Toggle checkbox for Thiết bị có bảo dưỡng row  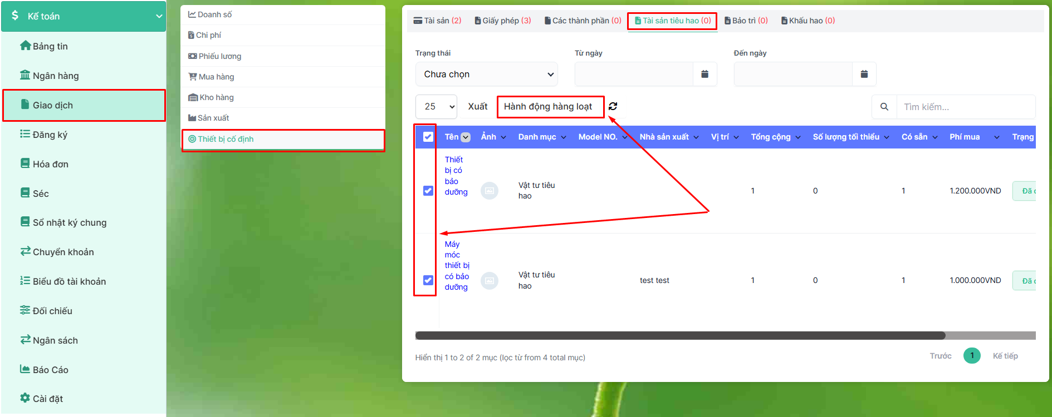[x=428, y=191]
